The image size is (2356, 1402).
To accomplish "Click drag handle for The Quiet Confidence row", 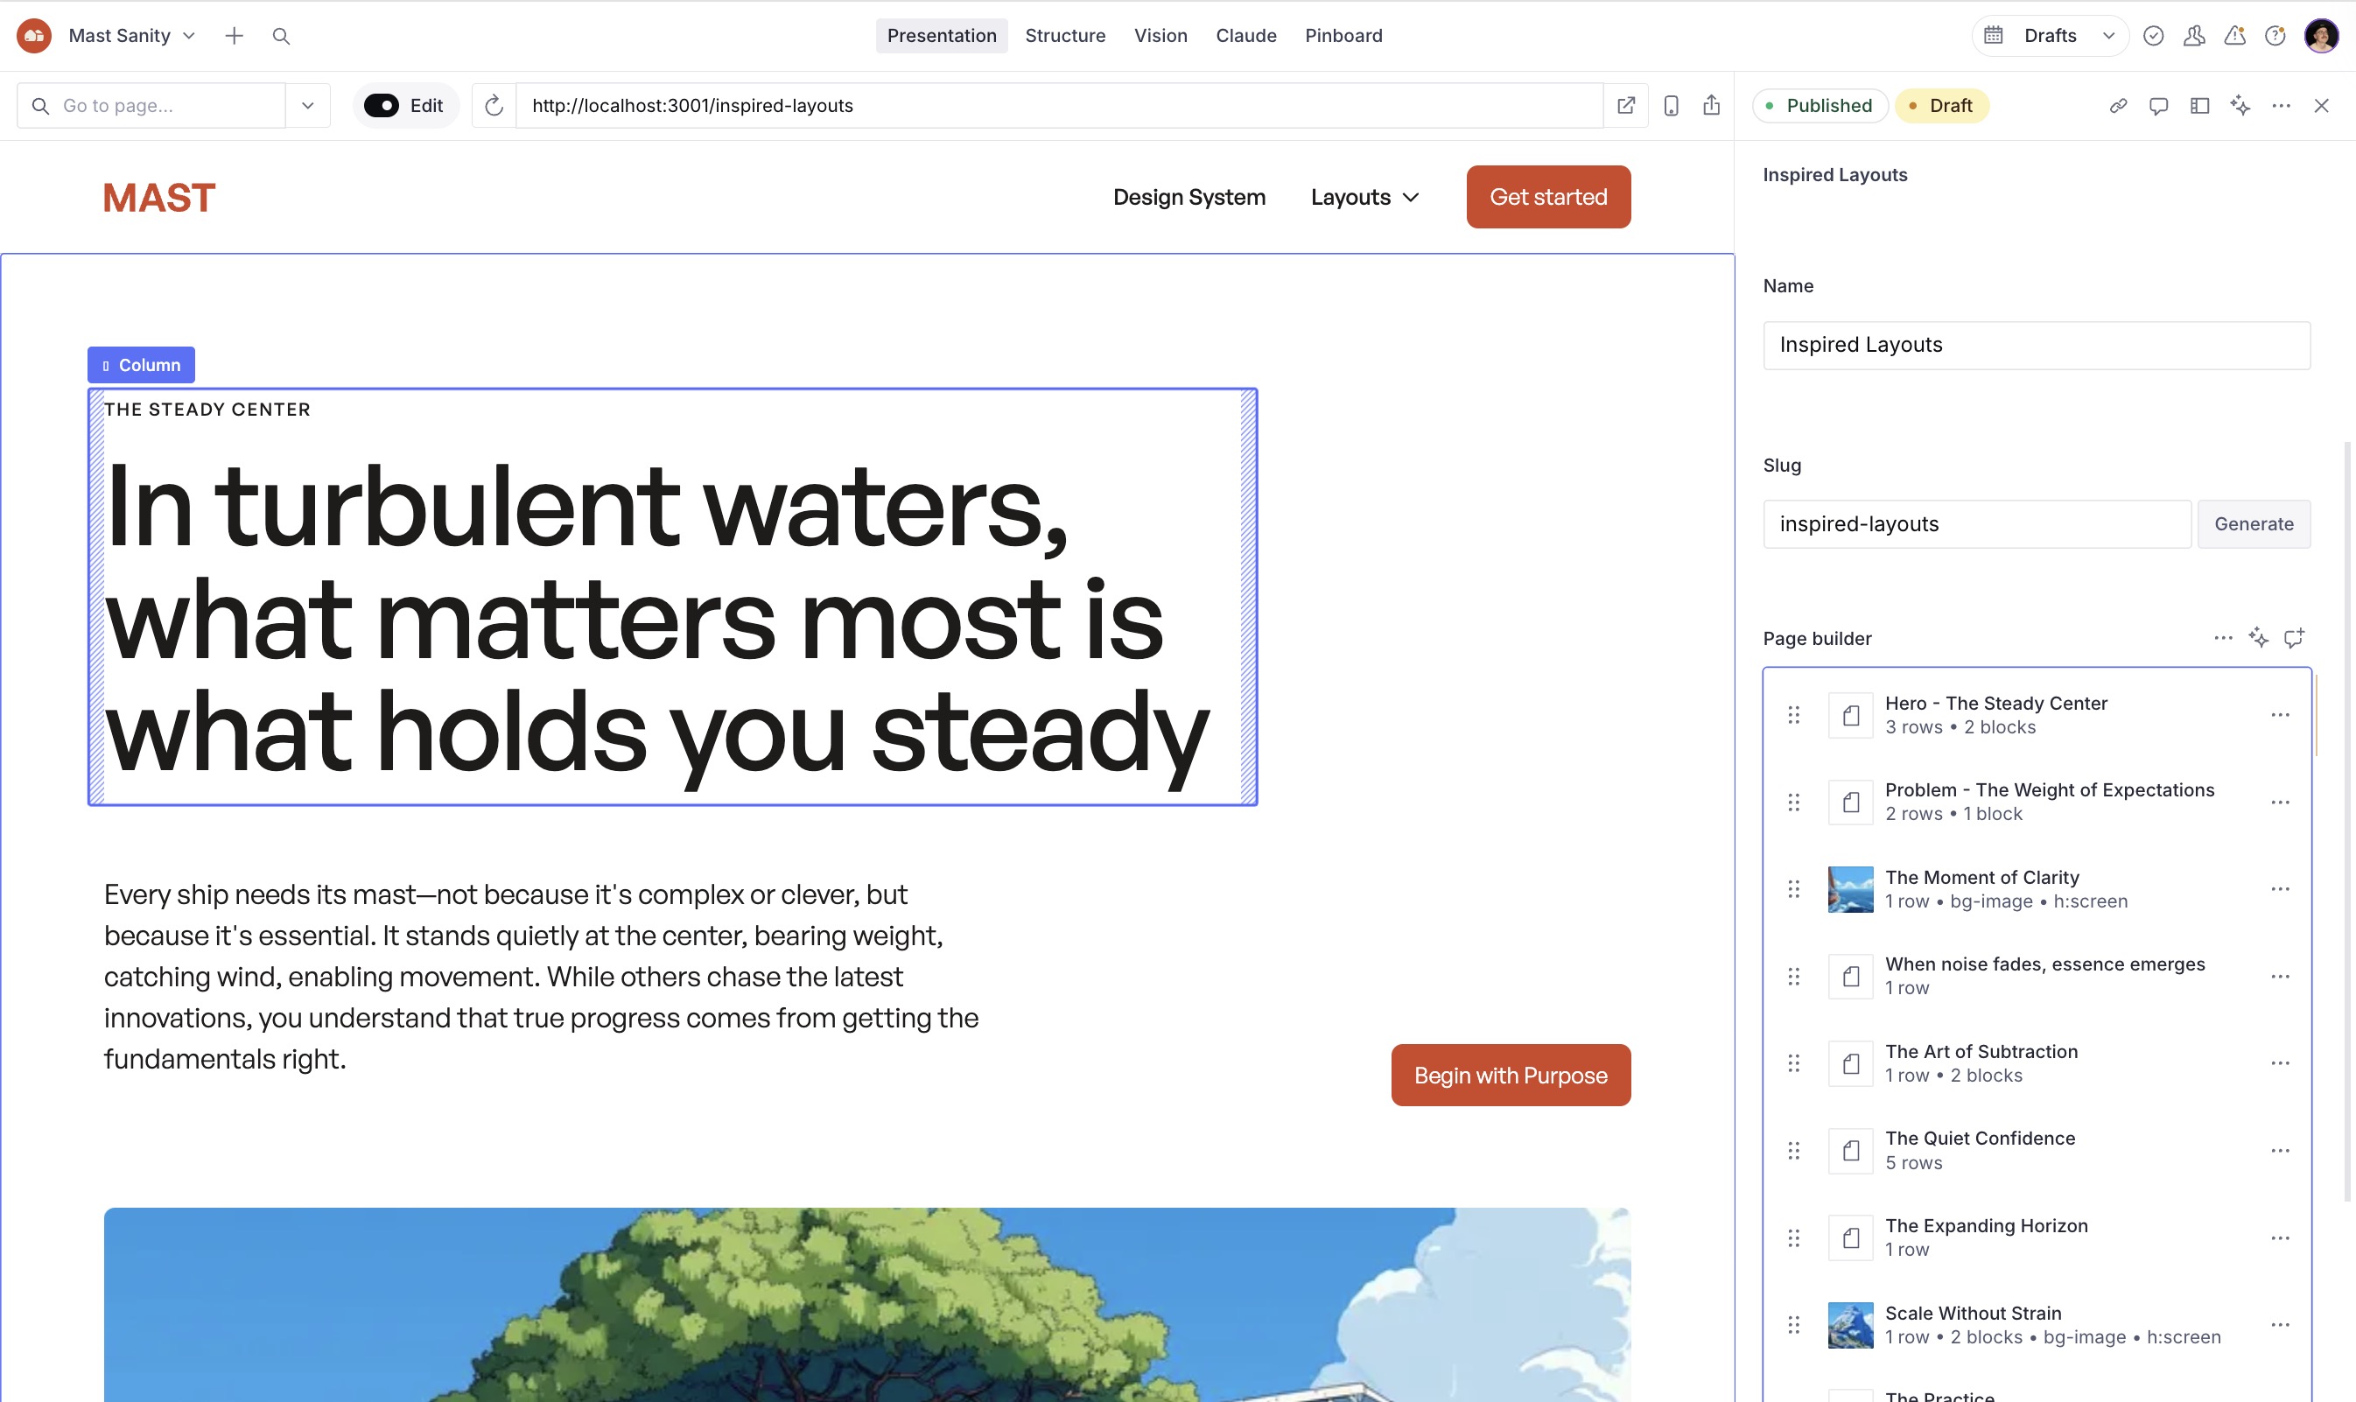I will coord(1794,1151).
